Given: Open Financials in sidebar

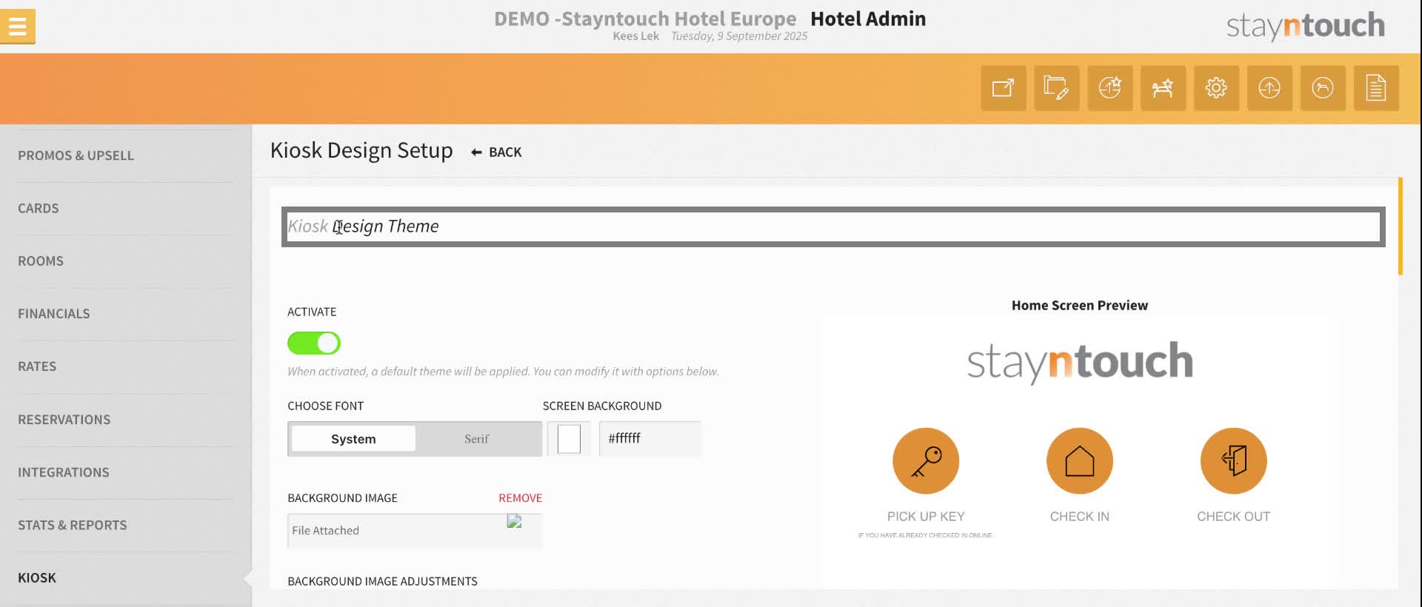Looking at the screenshot, I should pyautogui.click(x=54, y=314).
